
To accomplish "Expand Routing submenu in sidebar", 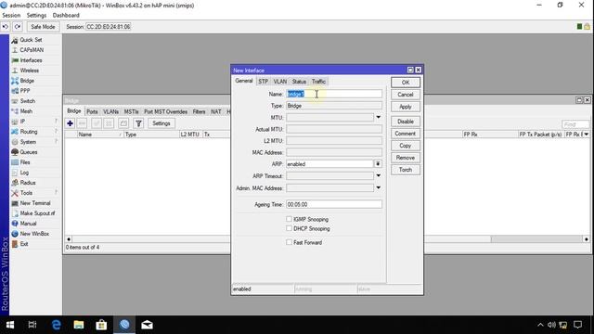I will point(29,132).
